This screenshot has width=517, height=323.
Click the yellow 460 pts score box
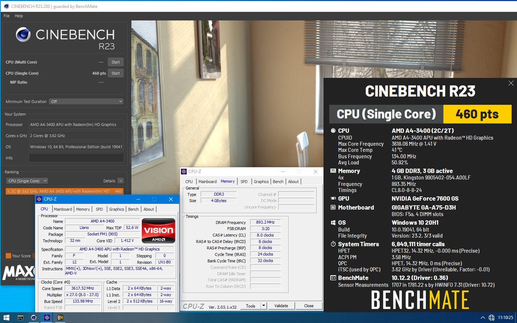pos(477,114)
